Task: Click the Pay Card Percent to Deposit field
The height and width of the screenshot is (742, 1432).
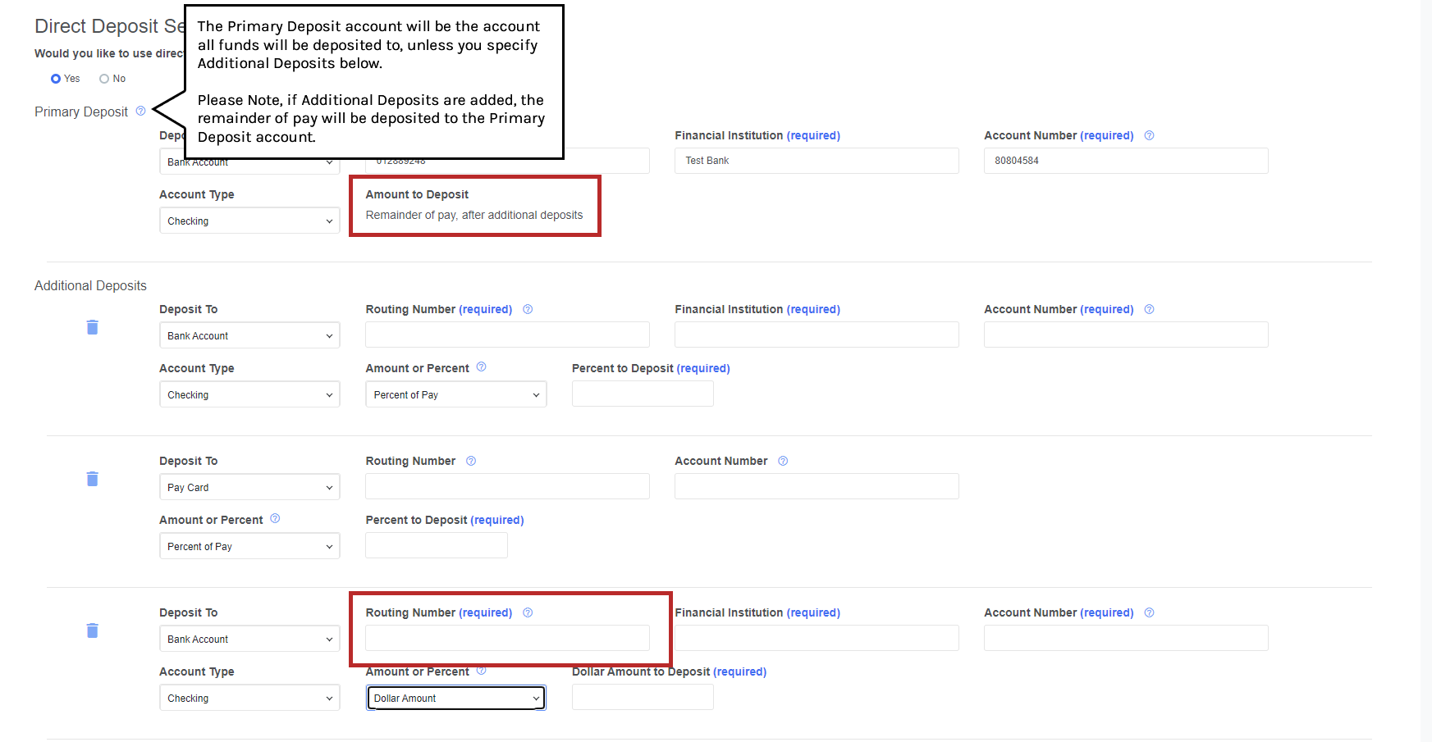Action: click(x=436, y=546)
